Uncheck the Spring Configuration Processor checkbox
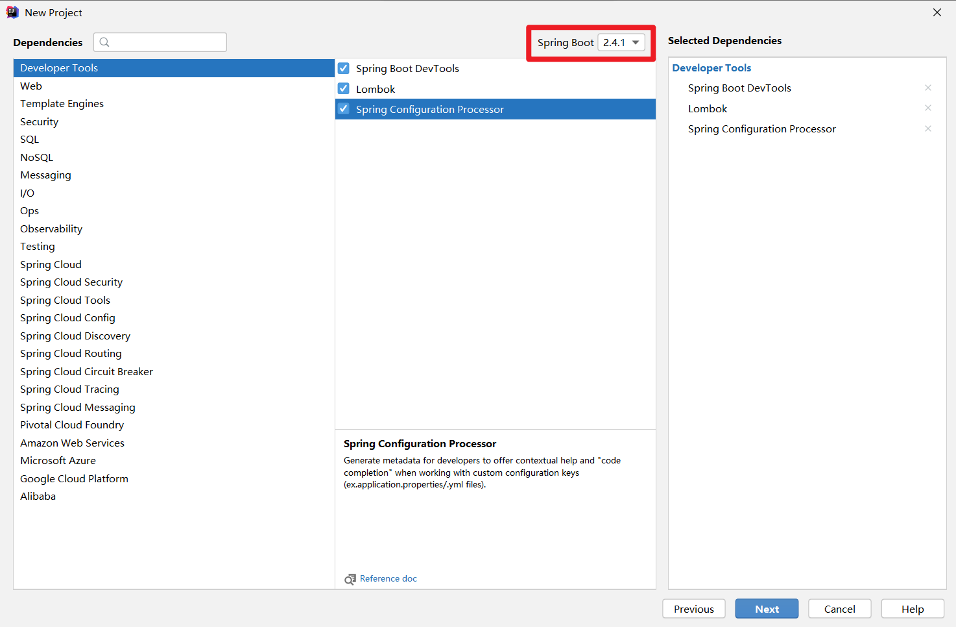 344,108
